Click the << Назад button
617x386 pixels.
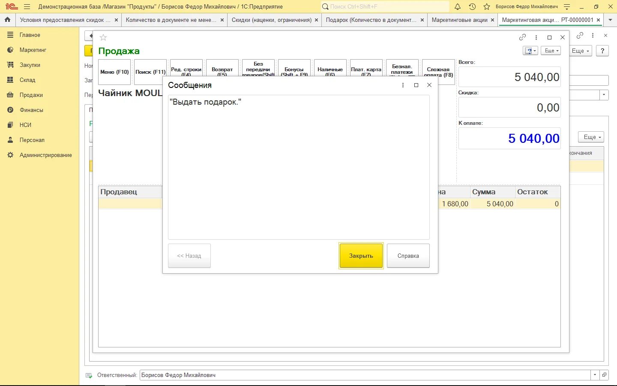tap(189, 256)
